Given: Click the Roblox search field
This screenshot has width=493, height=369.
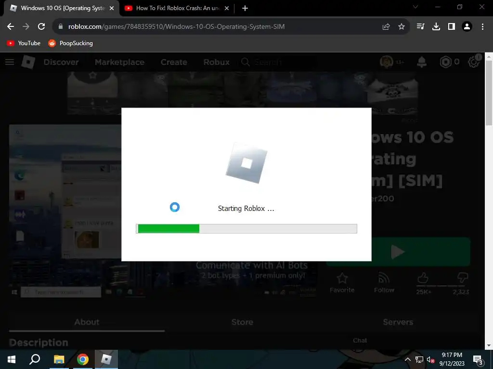Looking at the screenshot, I should pos(278,62).
